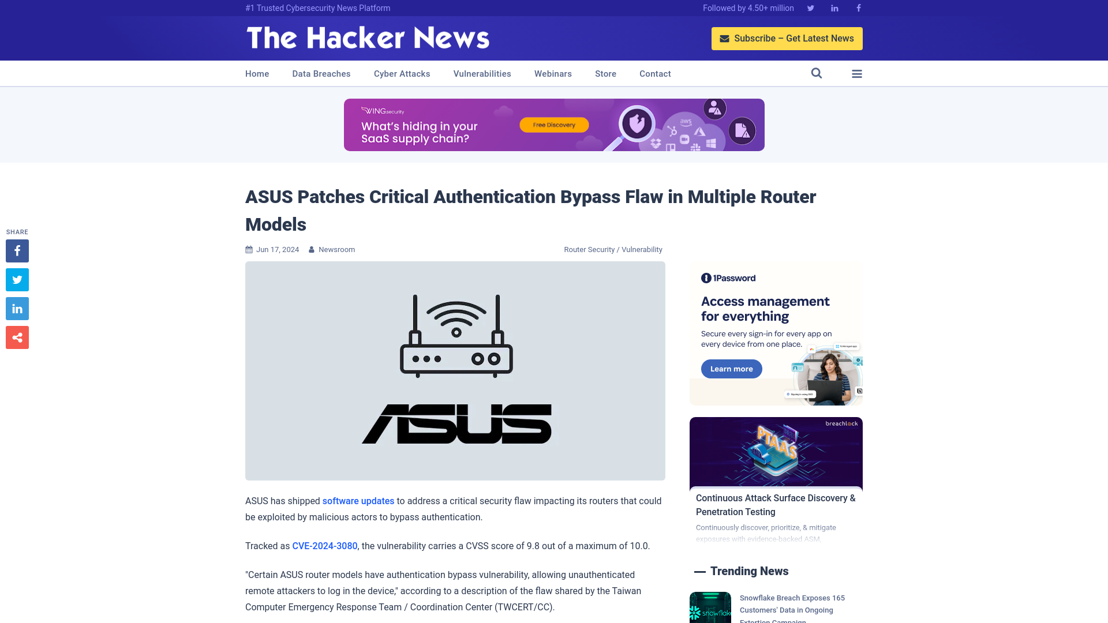1108x623 pixels.
Task: Click the search magnifier icon
Action: click(817, 73)
